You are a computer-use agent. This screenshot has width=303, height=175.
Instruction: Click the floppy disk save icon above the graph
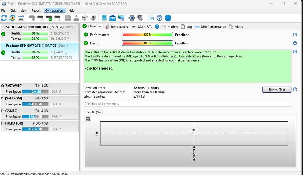click(88, 119)
